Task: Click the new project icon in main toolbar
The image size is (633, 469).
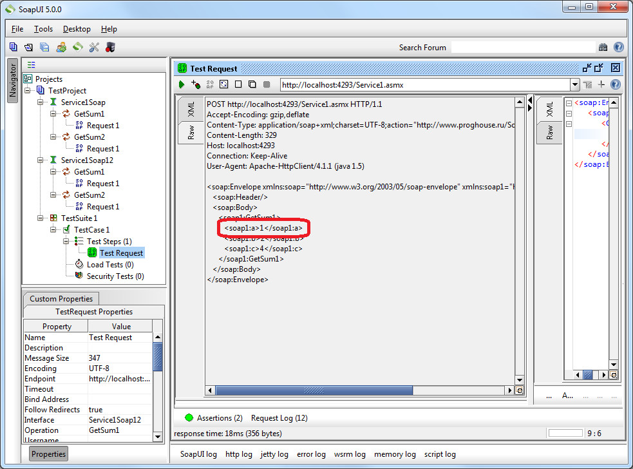Action: pyautogui.click(x=14, y=47)
